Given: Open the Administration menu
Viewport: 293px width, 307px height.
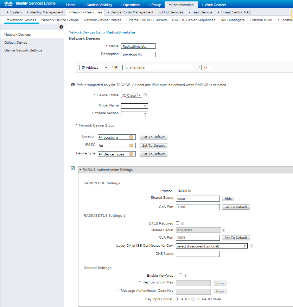Looking at the screenshot, I should (x=181, y=5).
